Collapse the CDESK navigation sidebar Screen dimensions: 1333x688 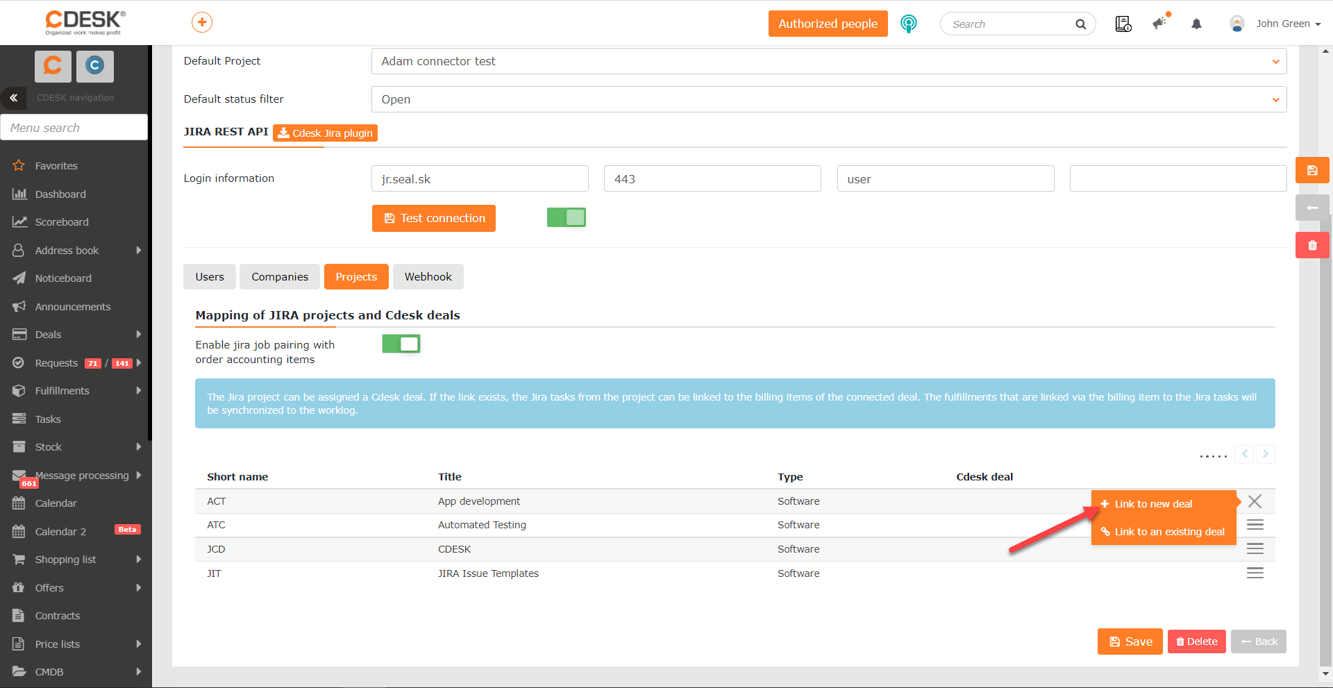pyautogui.click(x=13, y=98)
